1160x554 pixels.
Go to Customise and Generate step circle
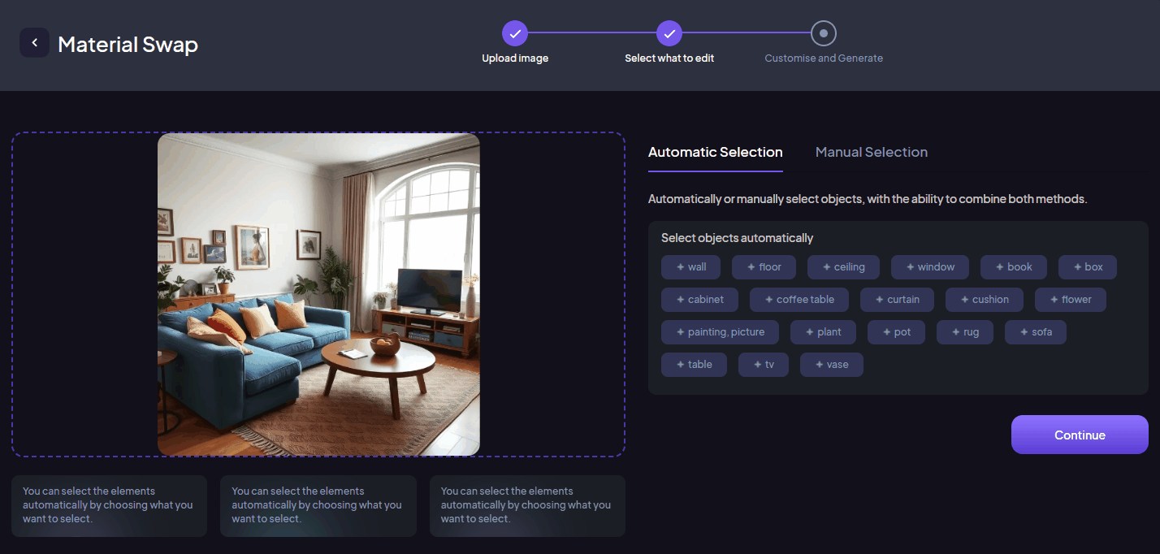pyautogui.click(x=823, y=33)
